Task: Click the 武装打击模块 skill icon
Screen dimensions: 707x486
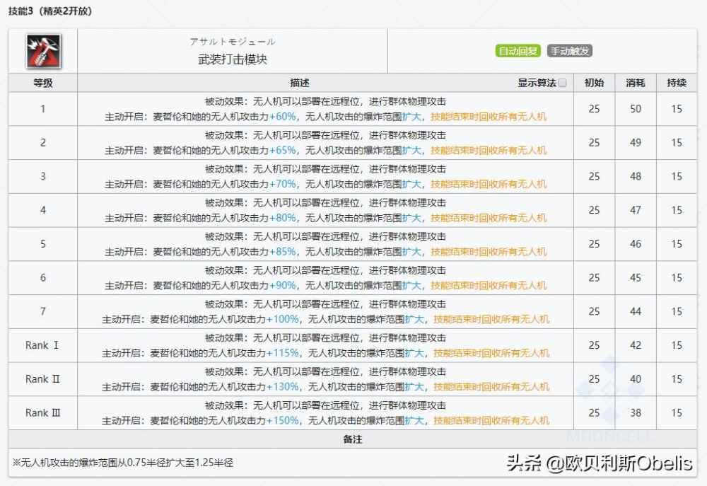Action: pyautogui.click(x=42, y=51)
